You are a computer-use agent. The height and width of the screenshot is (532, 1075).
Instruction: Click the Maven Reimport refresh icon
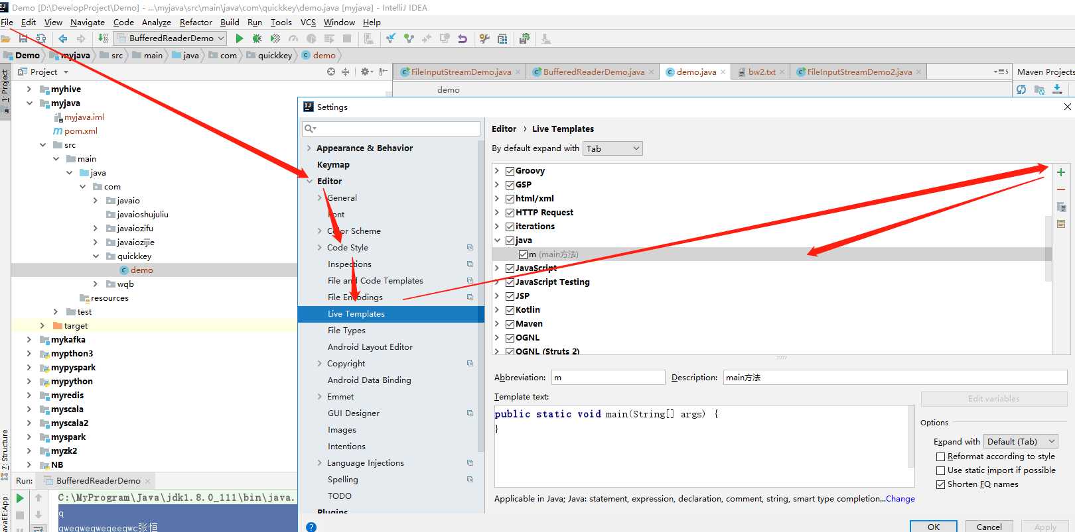[x=1021, y=89]
